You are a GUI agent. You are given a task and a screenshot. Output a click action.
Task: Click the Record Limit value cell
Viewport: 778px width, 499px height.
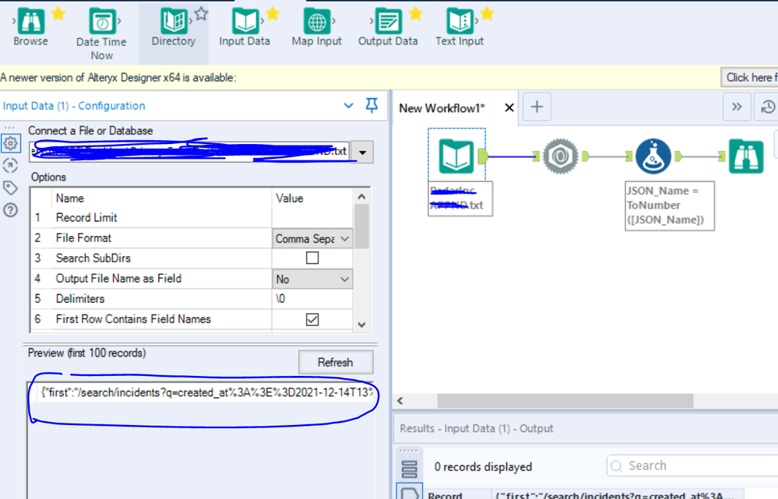312,218
